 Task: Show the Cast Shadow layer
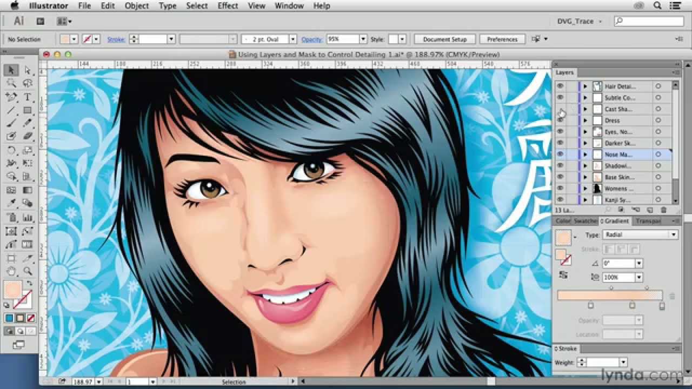(560, 109)
